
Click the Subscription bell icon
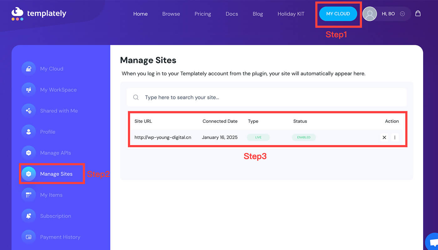click(28, 216)
